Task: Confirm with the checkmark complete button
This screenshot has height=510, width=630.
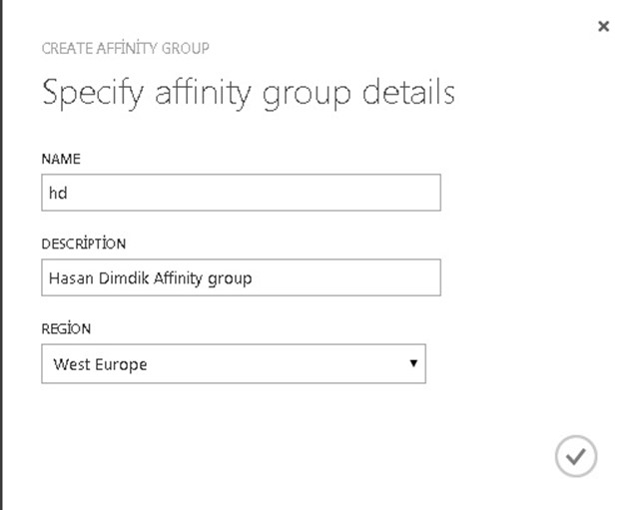Action: pos(575,456)
